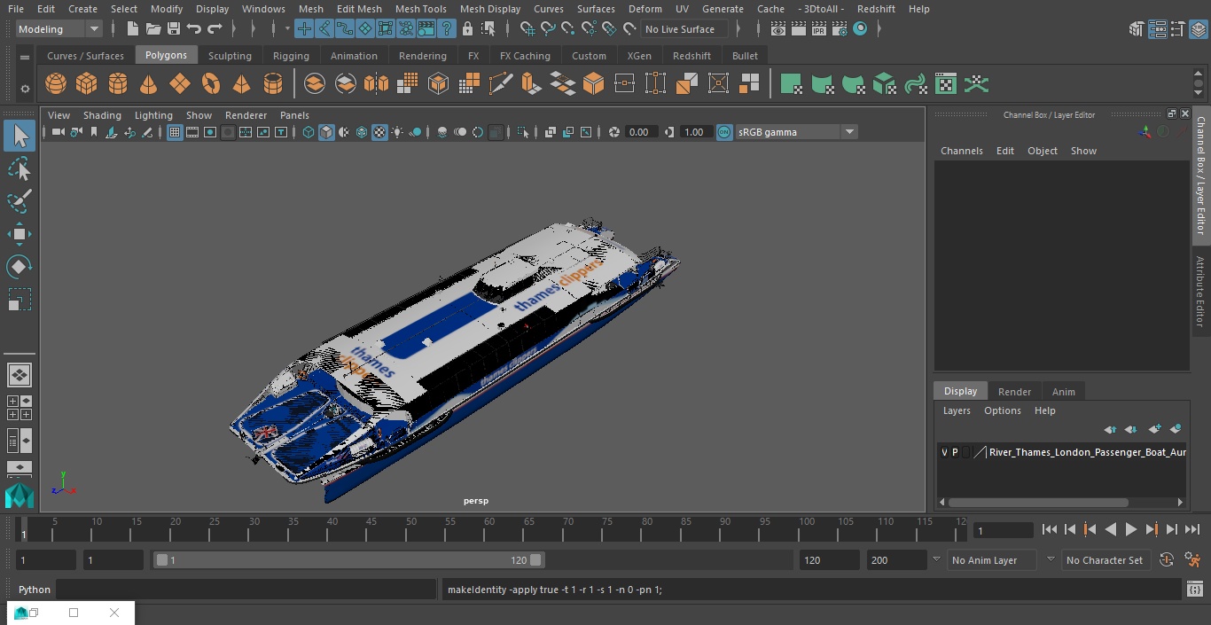
Task: Activate the Move tool in the toolbox
Action: point(20,234)
